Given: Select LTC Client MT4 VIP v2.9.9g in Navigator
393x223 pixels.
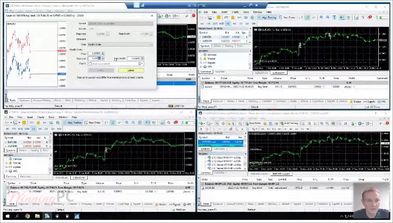Looking at the screenshot, I should [226, 157].
